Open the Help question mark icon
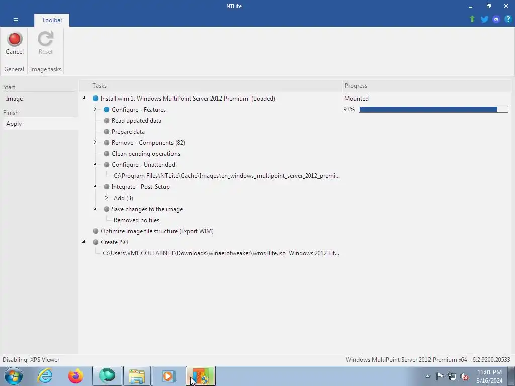 [508, 19]
